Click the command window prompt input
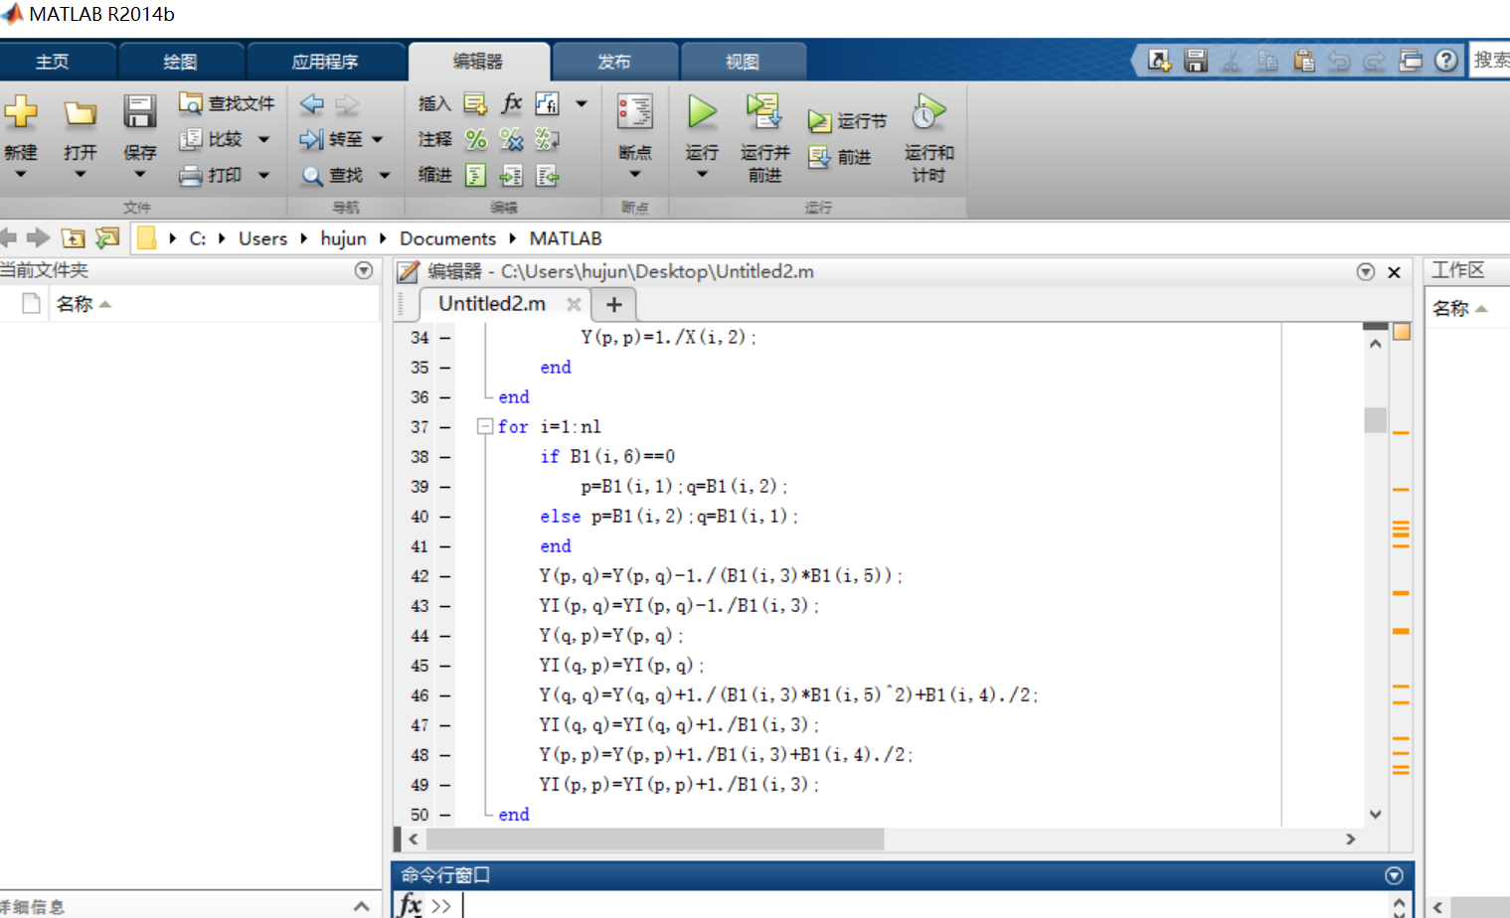Screen dimensions: 1510x918 (x=895, y=905)
